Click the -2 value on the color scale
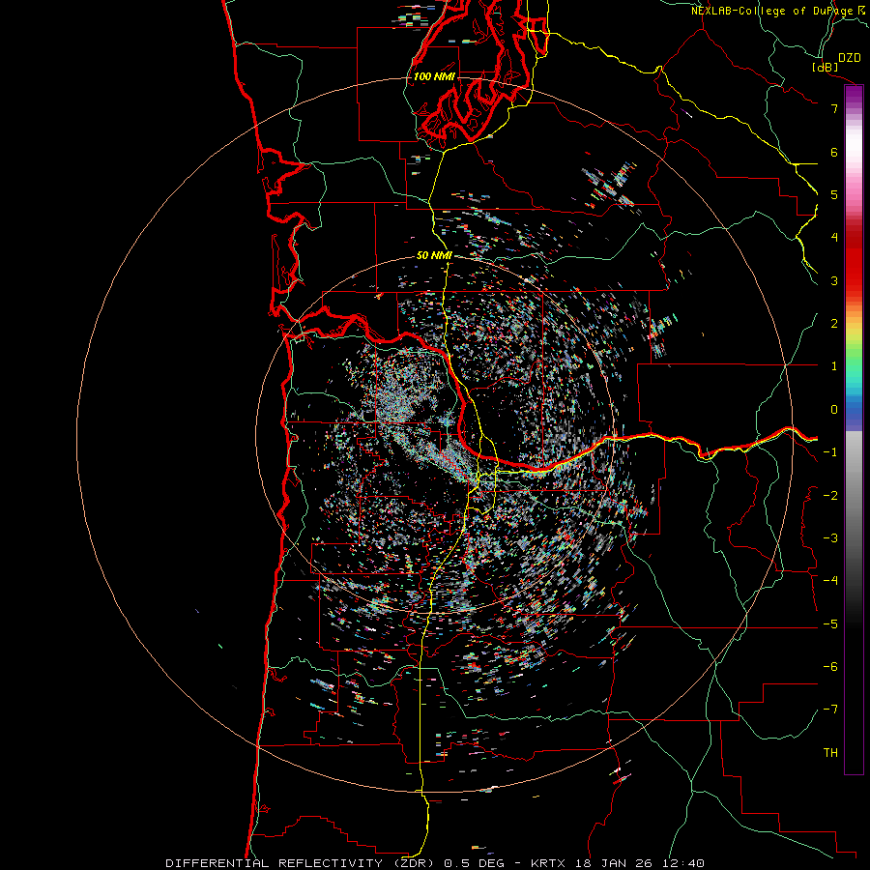 830,496
